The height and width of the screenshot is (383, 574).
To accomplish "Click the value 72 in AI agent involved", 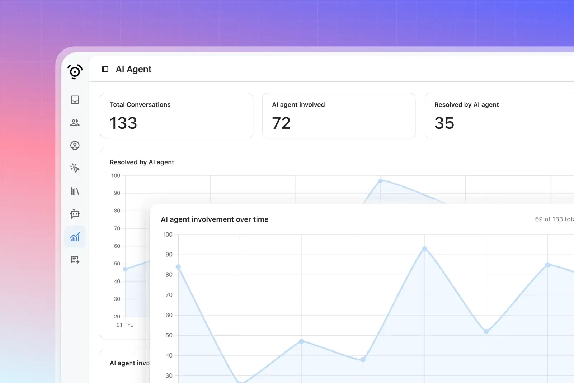I will pyautogui.click(x=281, y=123).
